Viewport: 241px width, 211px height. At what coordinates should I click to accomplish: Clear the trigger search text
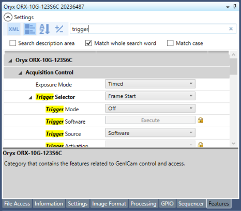pos(231,29)
